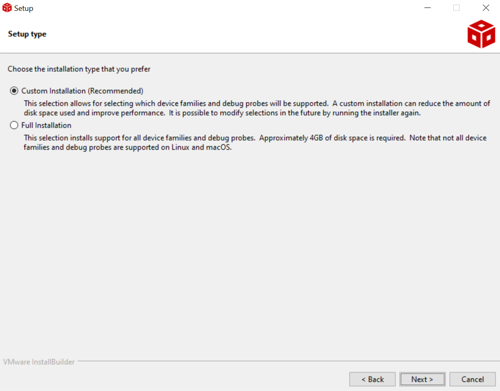Image resolution: width=500 pixels, height=391 pixels.
Task: Cancel the installation
Action: point(472,379)
